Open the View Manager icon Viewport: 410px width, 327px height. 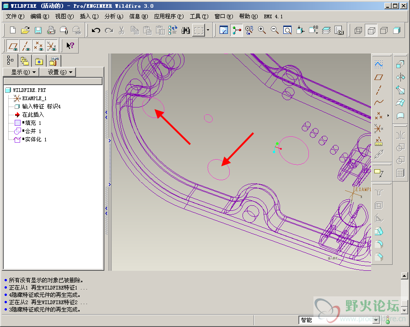(339, 30)
